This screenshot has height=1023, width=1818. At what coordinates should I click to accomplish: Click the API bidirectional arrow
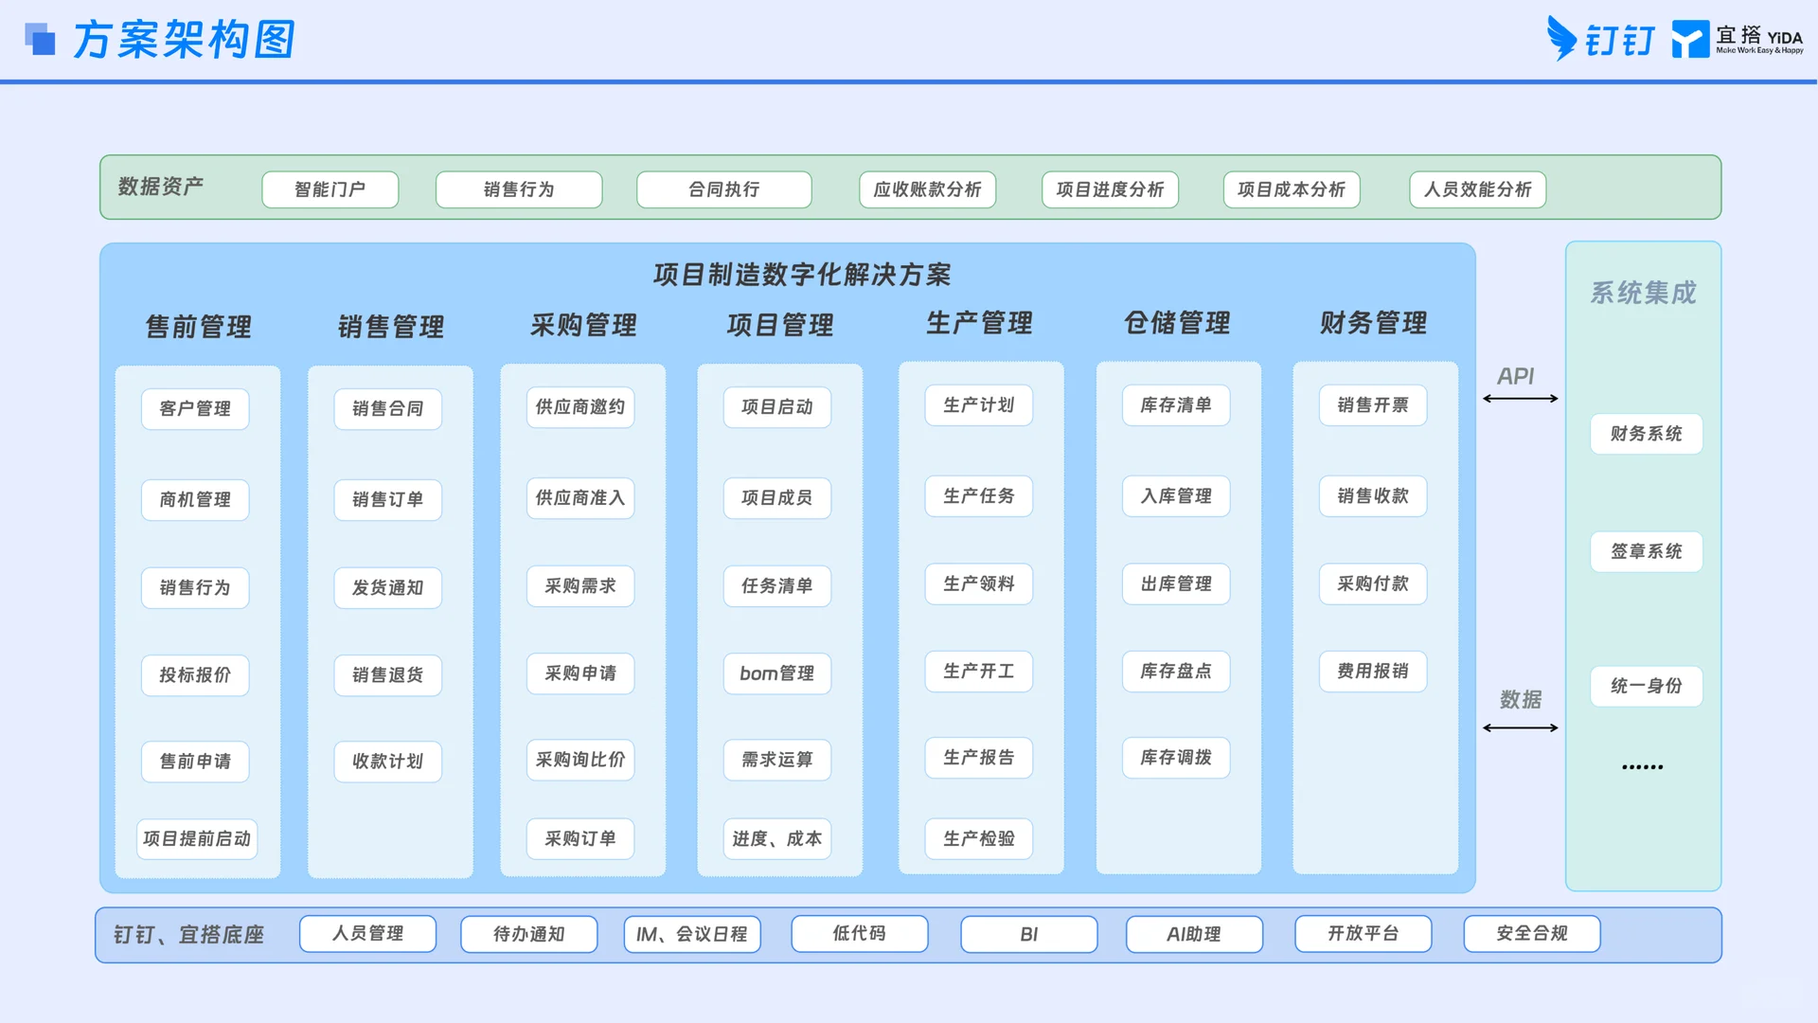1520,398
